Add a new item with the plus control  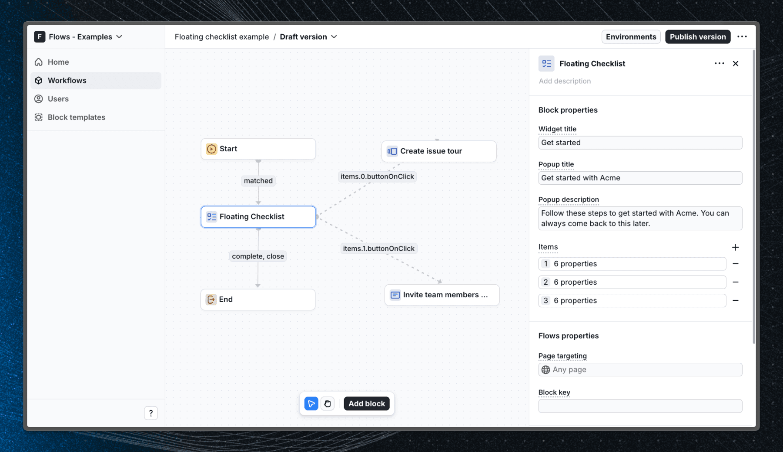[736, 247]
